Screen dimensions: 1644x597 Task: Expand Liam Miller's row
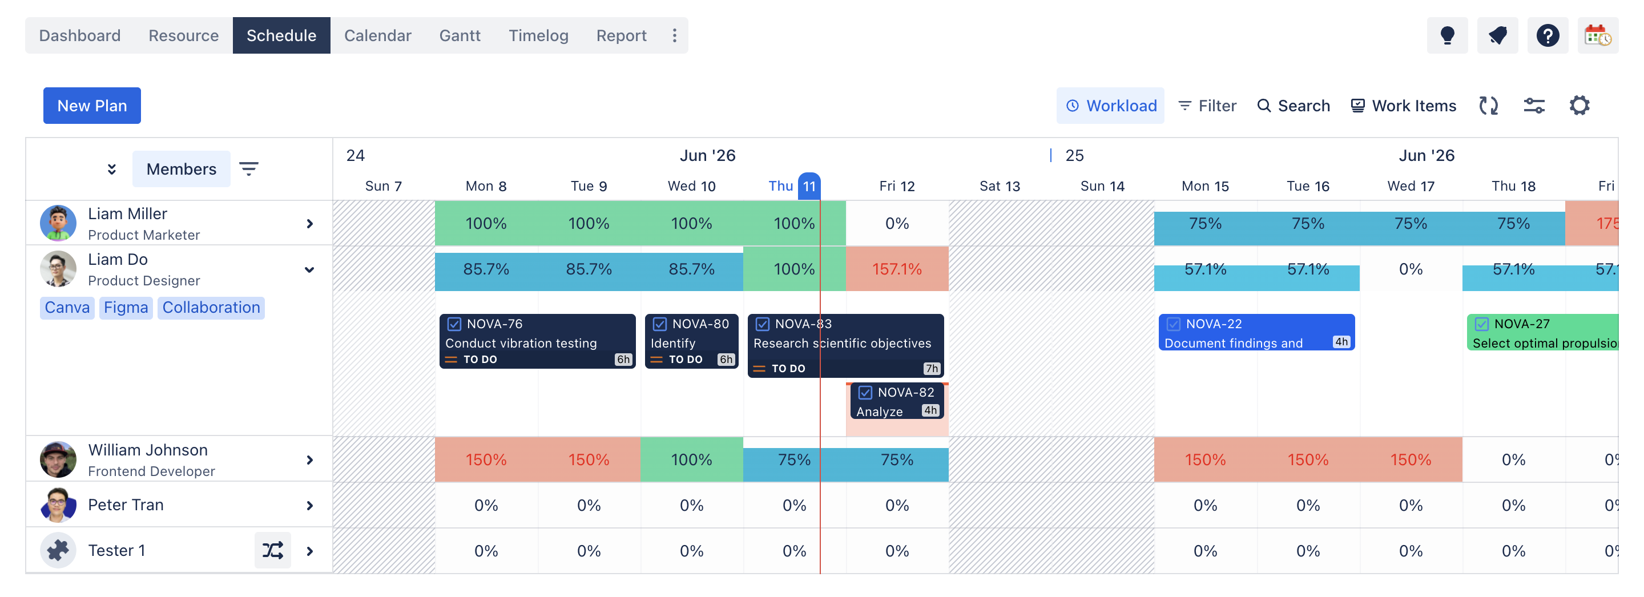(309, 224)
